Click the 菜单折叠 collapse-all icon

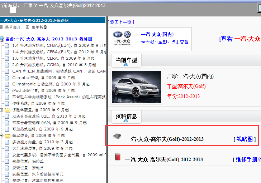28,27
